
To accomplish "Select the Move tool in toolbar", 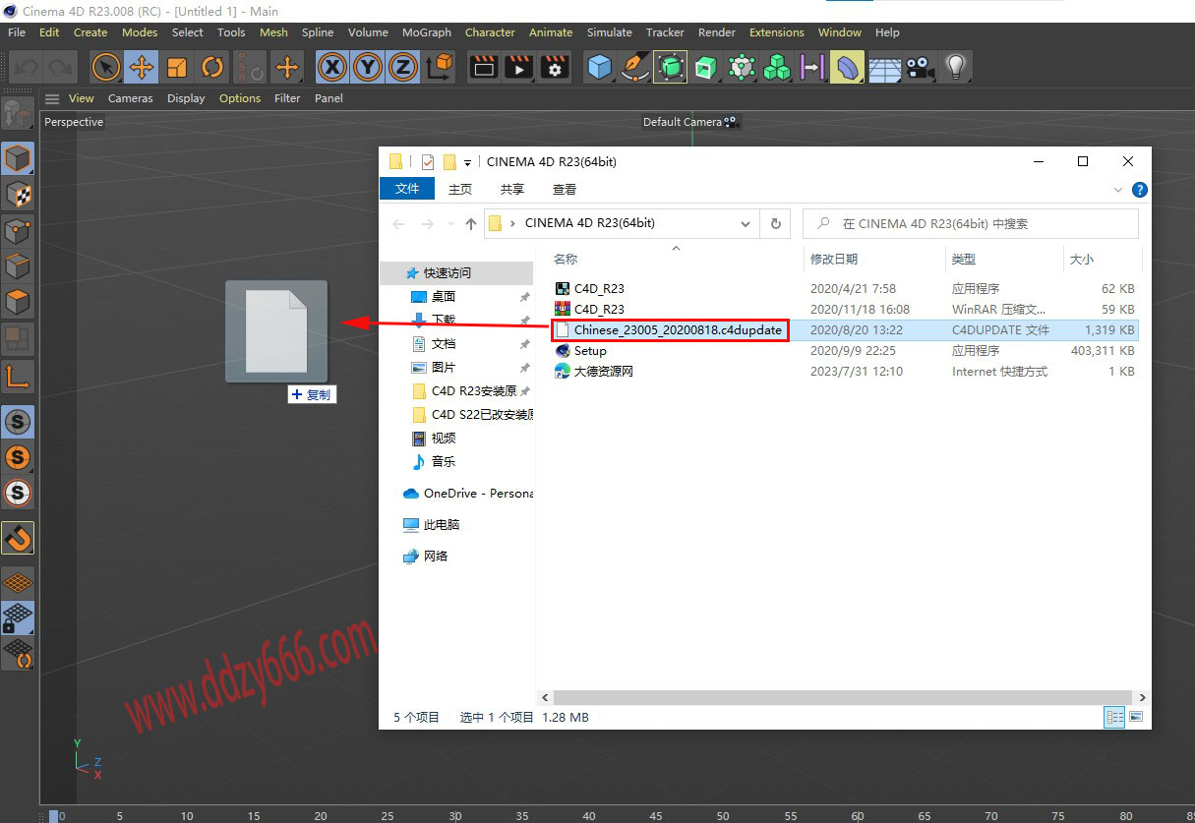I will click(x=142, y=67).
